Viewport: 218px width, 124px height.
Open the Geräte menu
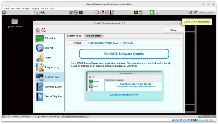click(x=45, y=9)
